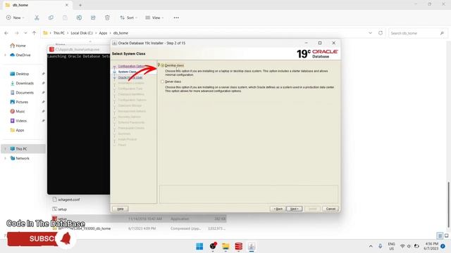This screenshot has width=451, height=253.
Task: Expand the Network tree node
Action: click(5, 158)
